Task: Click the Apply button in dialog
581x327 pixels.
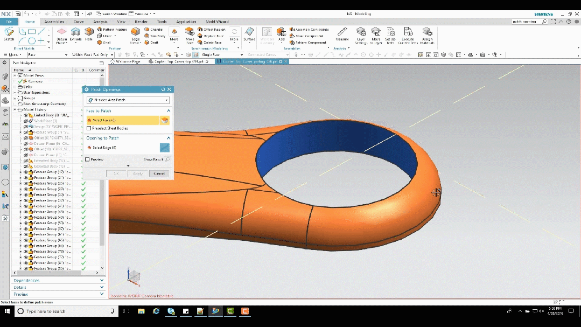Action: point(138,173)
